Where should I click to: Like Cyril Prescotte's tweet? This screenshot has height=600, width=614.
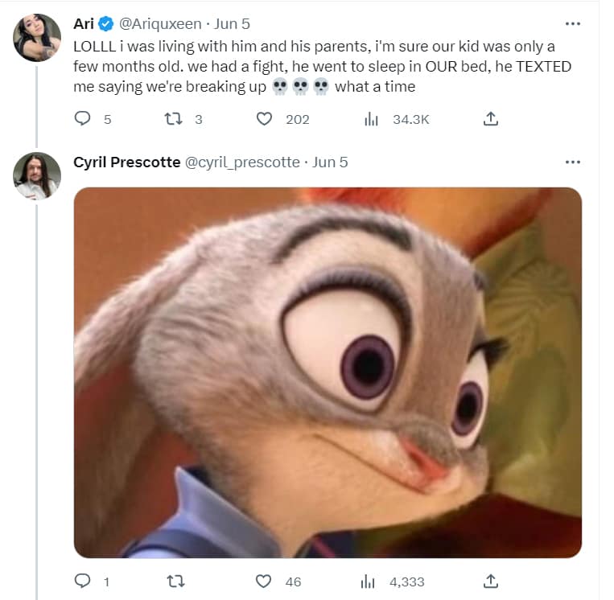click(x=264, y=581)
